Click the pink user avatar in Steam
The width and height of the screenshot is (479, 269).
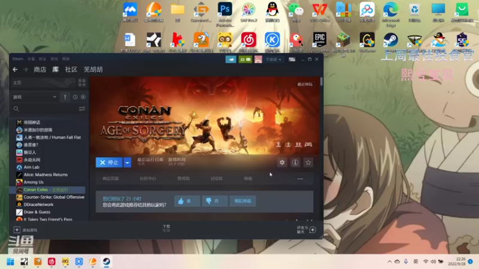258,59
